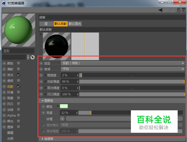Switch to the 默认高光 tab

[x=75, y=24]
